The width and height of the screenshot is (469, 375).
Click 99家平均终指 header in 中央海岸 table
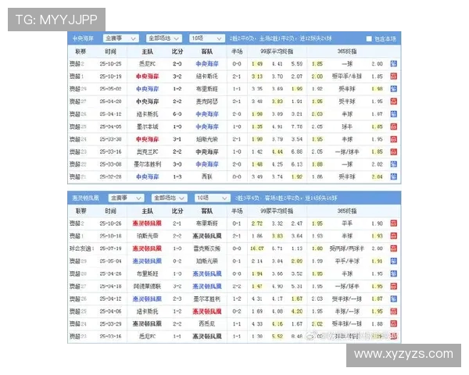[x=277, y=52]
